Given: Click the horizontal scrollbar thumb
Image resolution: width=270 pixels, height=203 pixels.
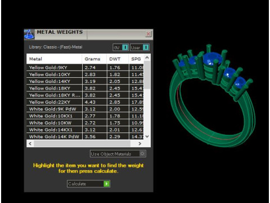Looking at the screenshot, I should 82,144.
